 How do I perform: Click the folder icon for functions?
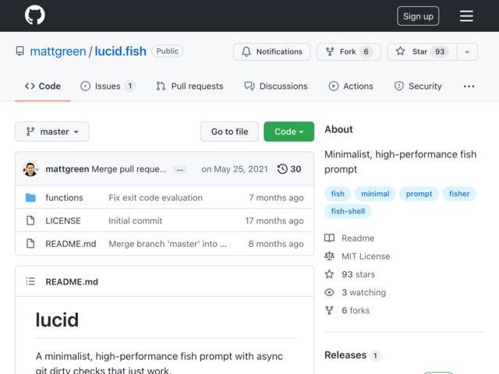[30, 197]
